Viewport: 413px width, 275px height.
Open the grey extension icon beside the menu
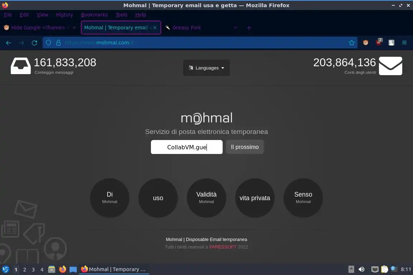click(391, 43)
